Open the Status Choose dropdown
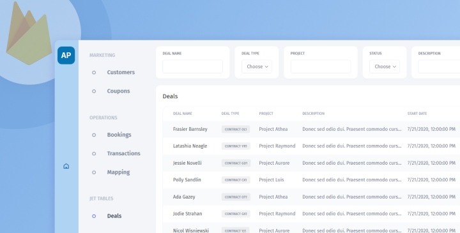Viewport: 460px width, 233px height. pyautogui.click(x=385, y=66)
